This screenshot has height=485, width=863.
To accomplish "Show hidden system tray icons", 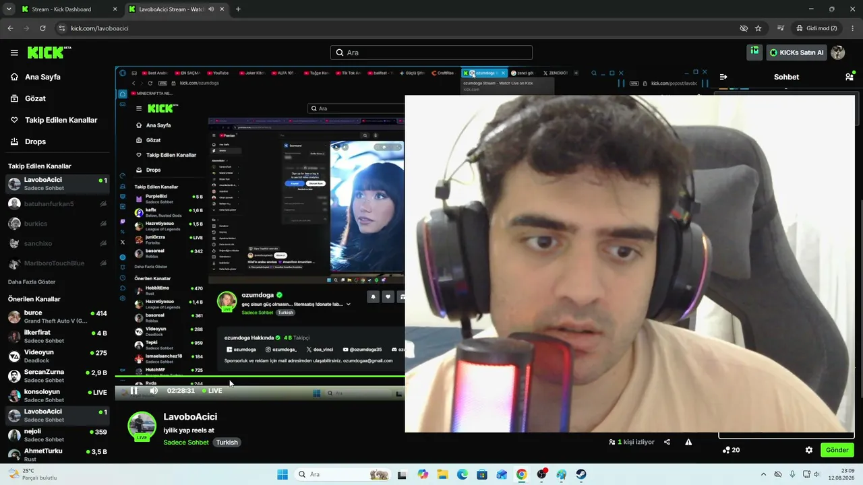I will [x=763, y=474].
